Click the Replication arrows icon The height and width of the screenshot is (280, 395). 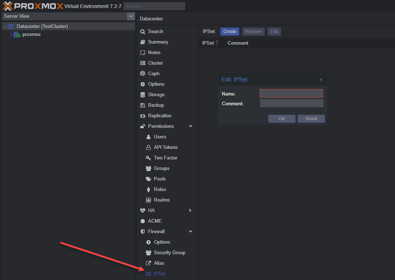point(143,116)
